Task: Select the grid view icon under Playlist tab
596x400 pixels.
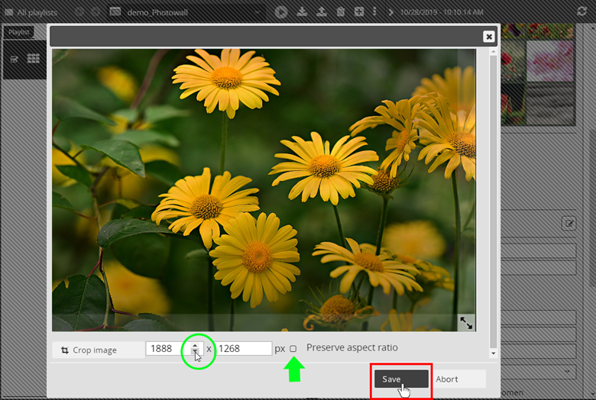Action: 34,59
